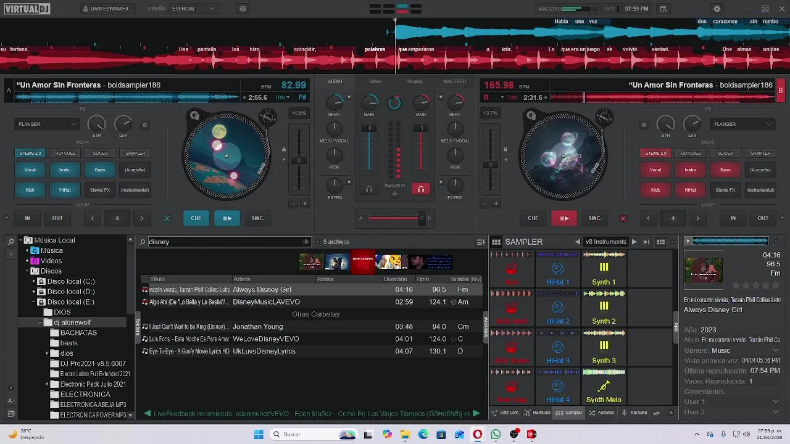
Task: Switch to STEMS 2.0 pad tab on deck A
Action: 30,153
